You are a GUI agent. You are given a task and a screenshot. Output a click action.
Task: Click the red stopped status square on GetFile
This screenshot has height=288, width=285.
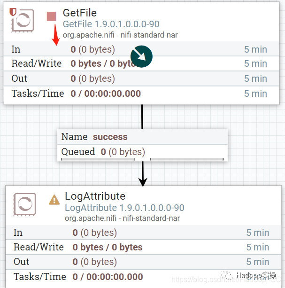point(51,16)
